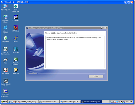Open the Wireshark desktop icon
The image size is (135, 105).
[x=15, y=50]
